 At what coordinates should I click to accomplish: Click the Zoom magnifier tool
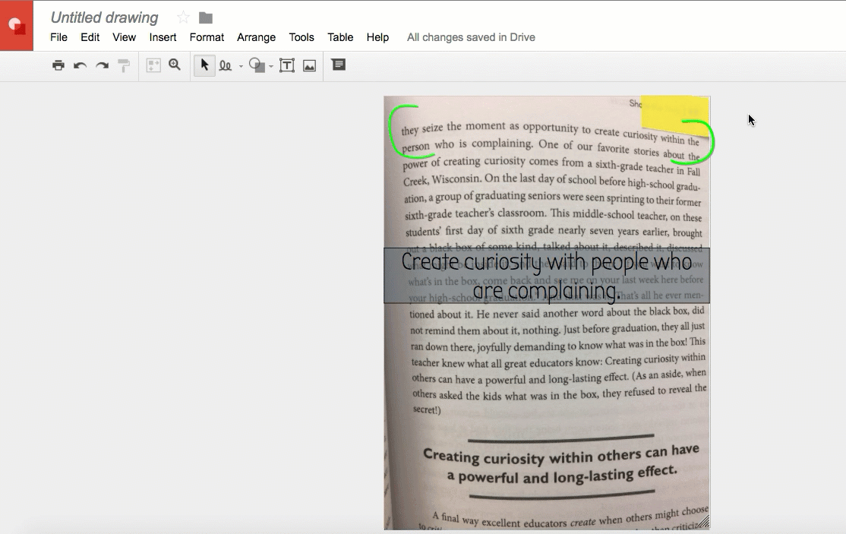tap(175, 65)
